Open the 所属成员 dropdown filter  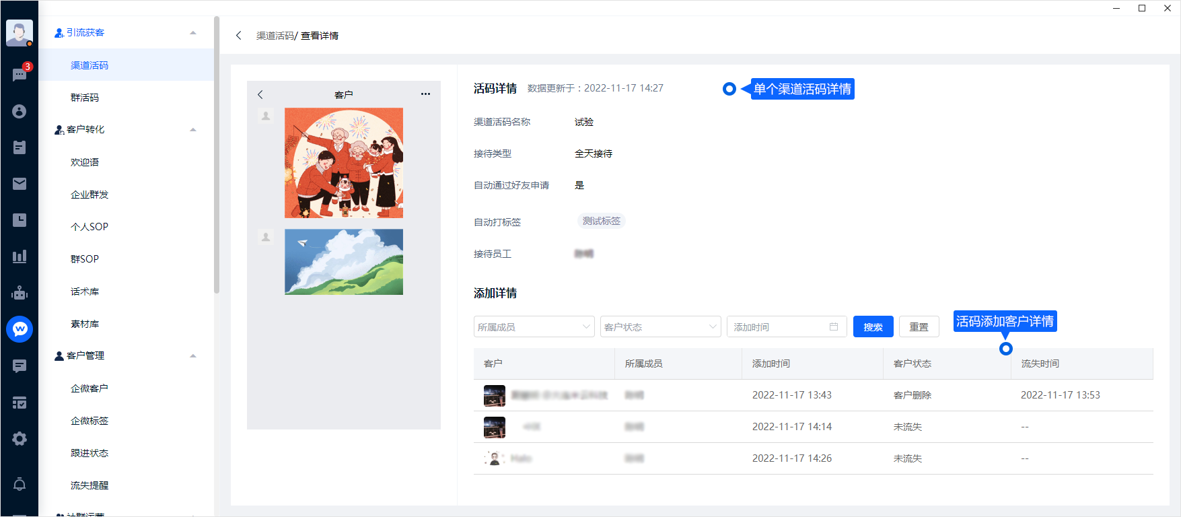point(534,327)
